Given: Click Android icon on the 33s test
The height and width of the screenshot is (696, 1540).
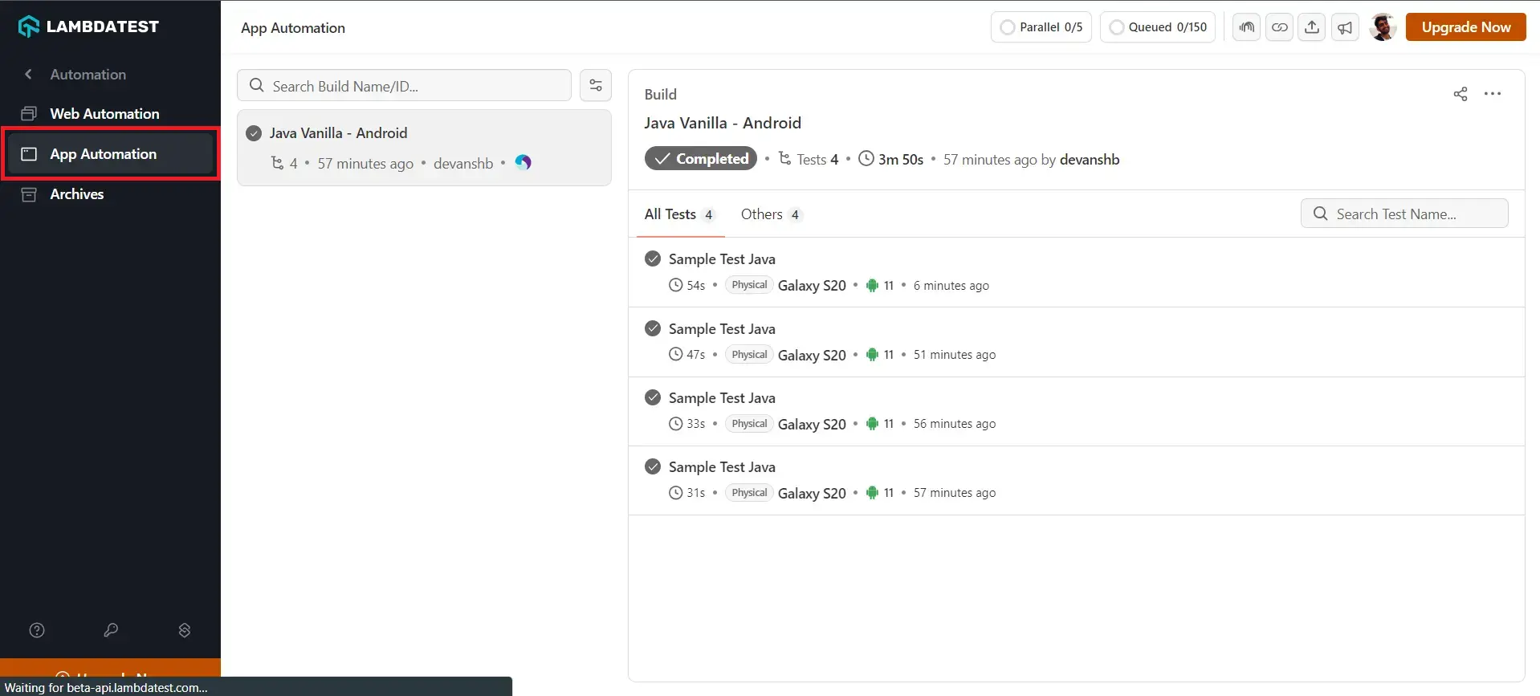Looking at the screenshot, I should click(x=872, y=424).
